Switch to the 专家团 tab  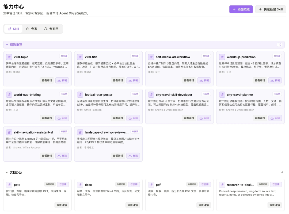(51, 29)
